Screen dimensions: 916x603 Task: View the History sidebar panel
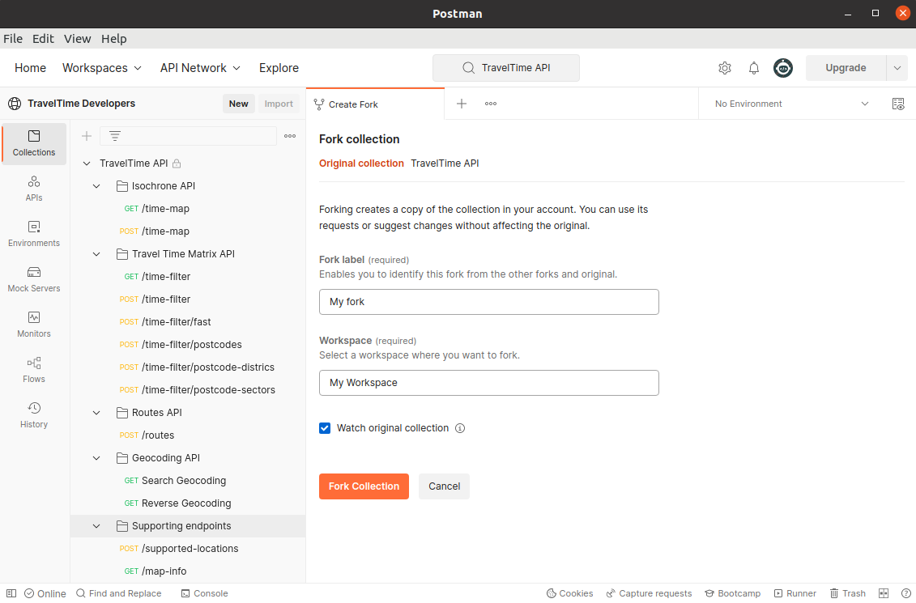click(x=33, y=414)
